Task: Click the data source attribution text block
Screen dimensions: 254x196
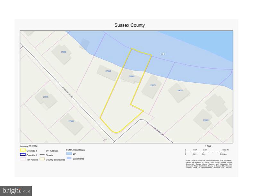Action: point(209,164)
